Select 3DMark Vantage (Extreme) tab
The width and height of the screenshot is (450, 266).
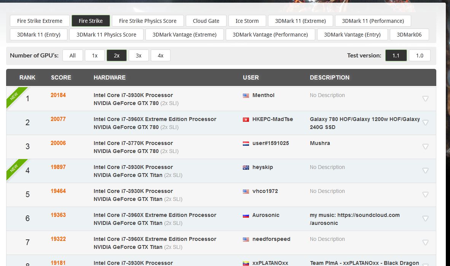click(x=185, y=35)
